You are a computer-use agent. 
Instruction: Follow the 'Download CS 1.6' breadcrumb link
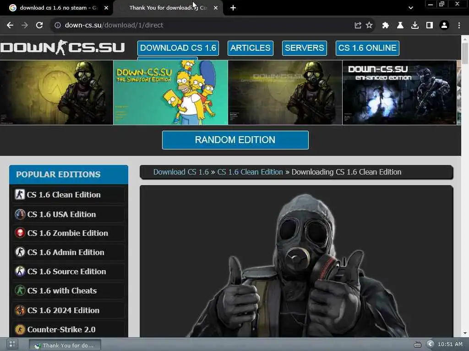point(181,172)
